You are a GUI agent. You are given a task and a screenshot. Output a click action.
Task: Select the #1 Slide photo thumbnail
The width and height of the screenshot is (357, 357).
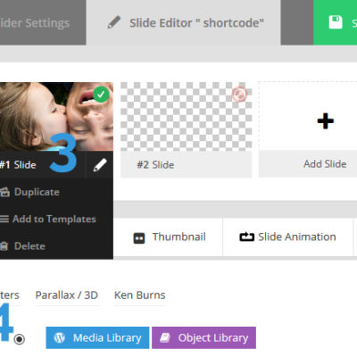[56, 116]
